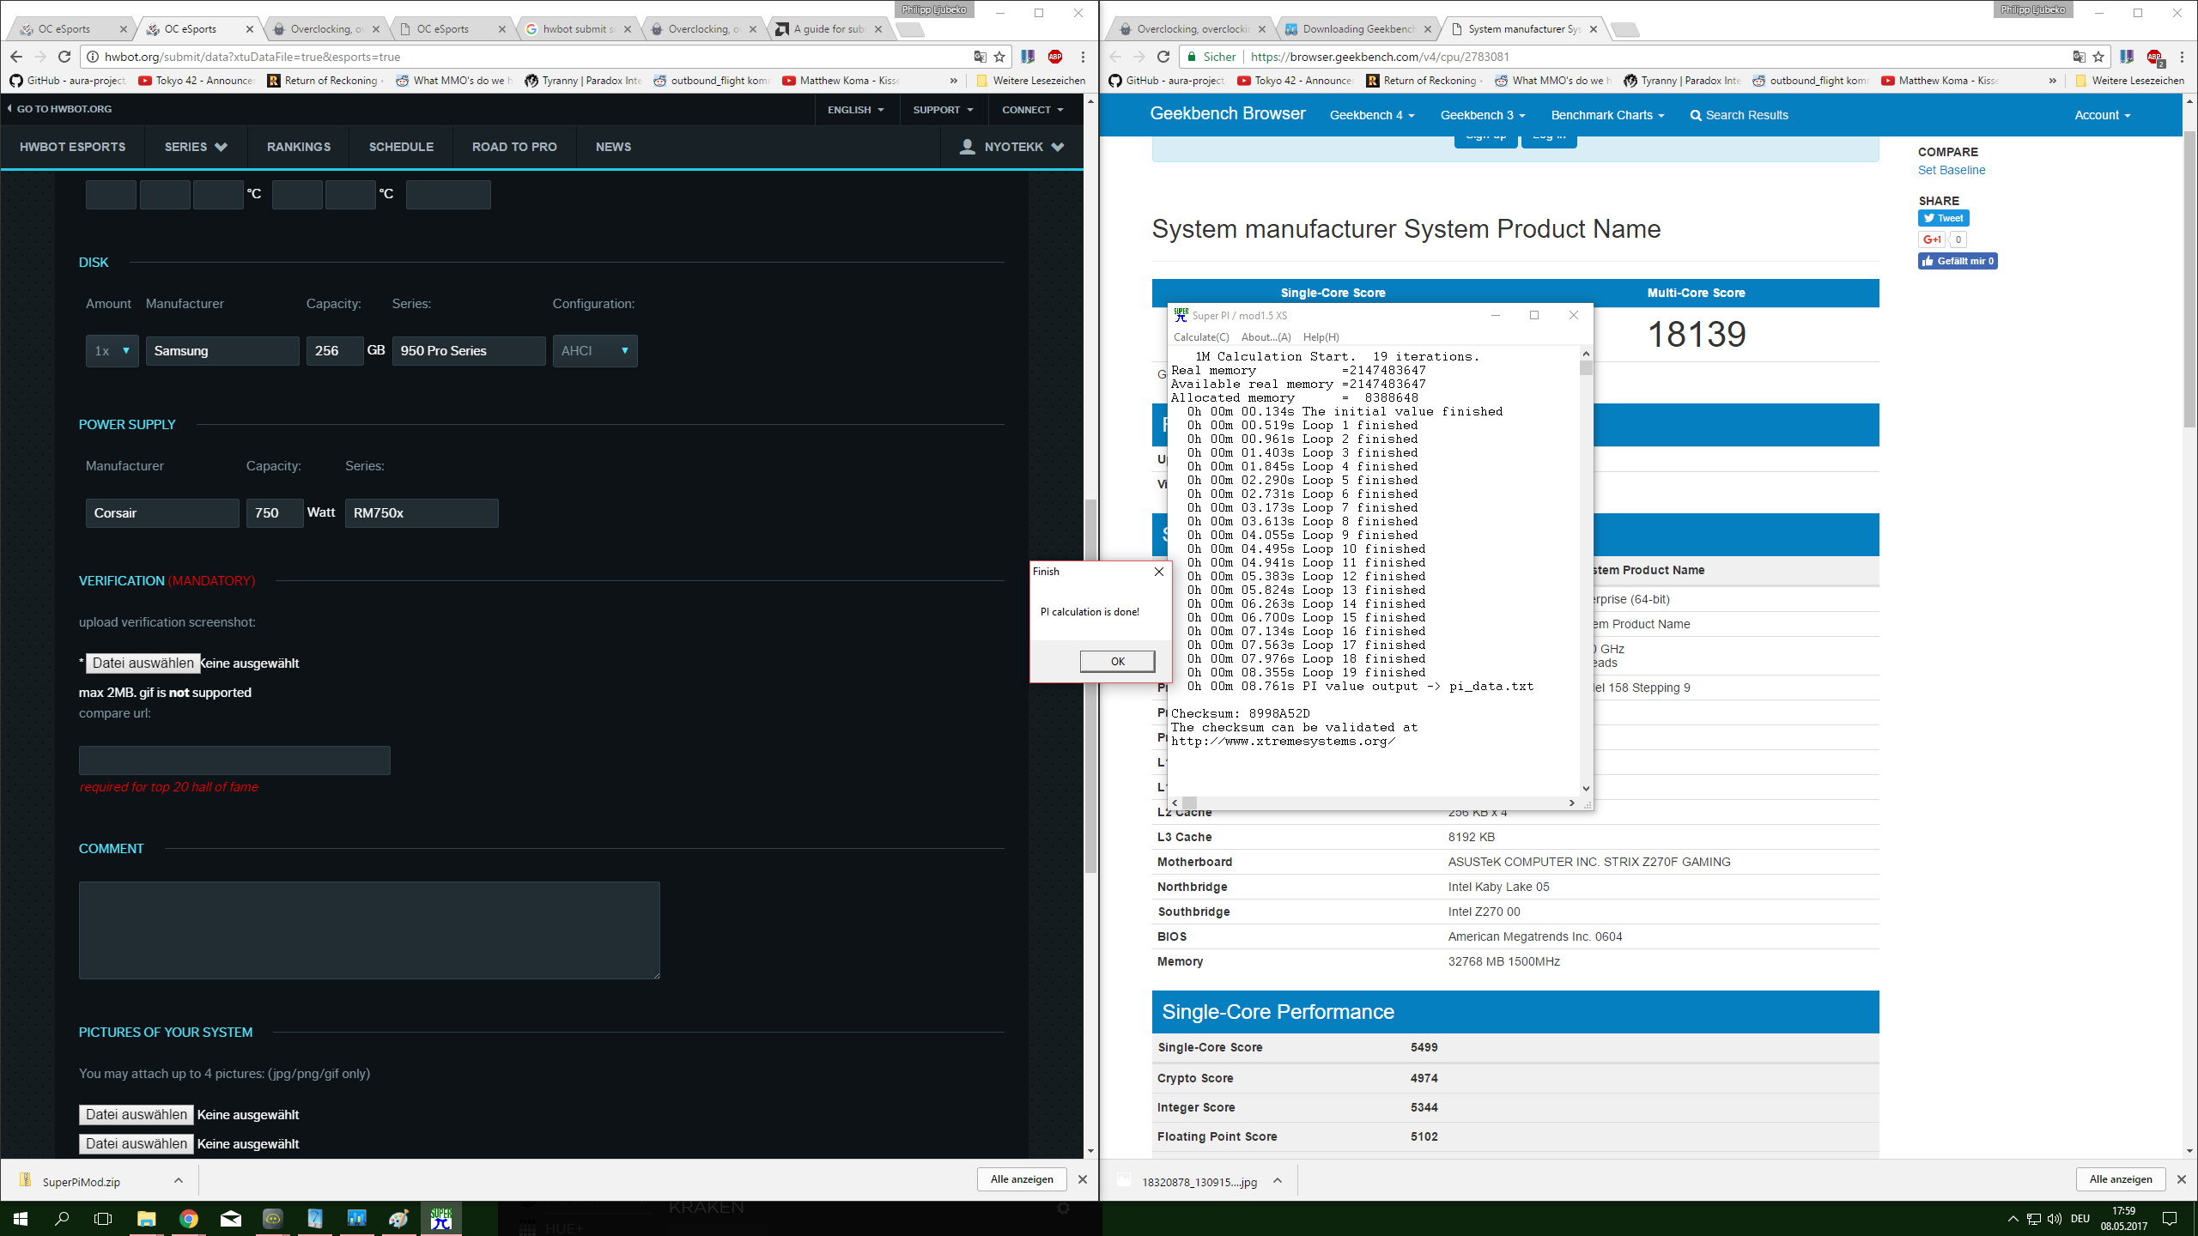Open ROAD TO PRO page
2198x1236 pixels.
pos(514,147)
